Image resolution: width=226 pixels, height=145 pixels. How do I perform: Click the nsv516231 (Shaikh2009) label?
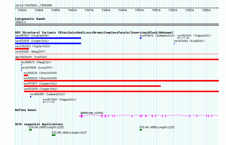pos(40,73)
